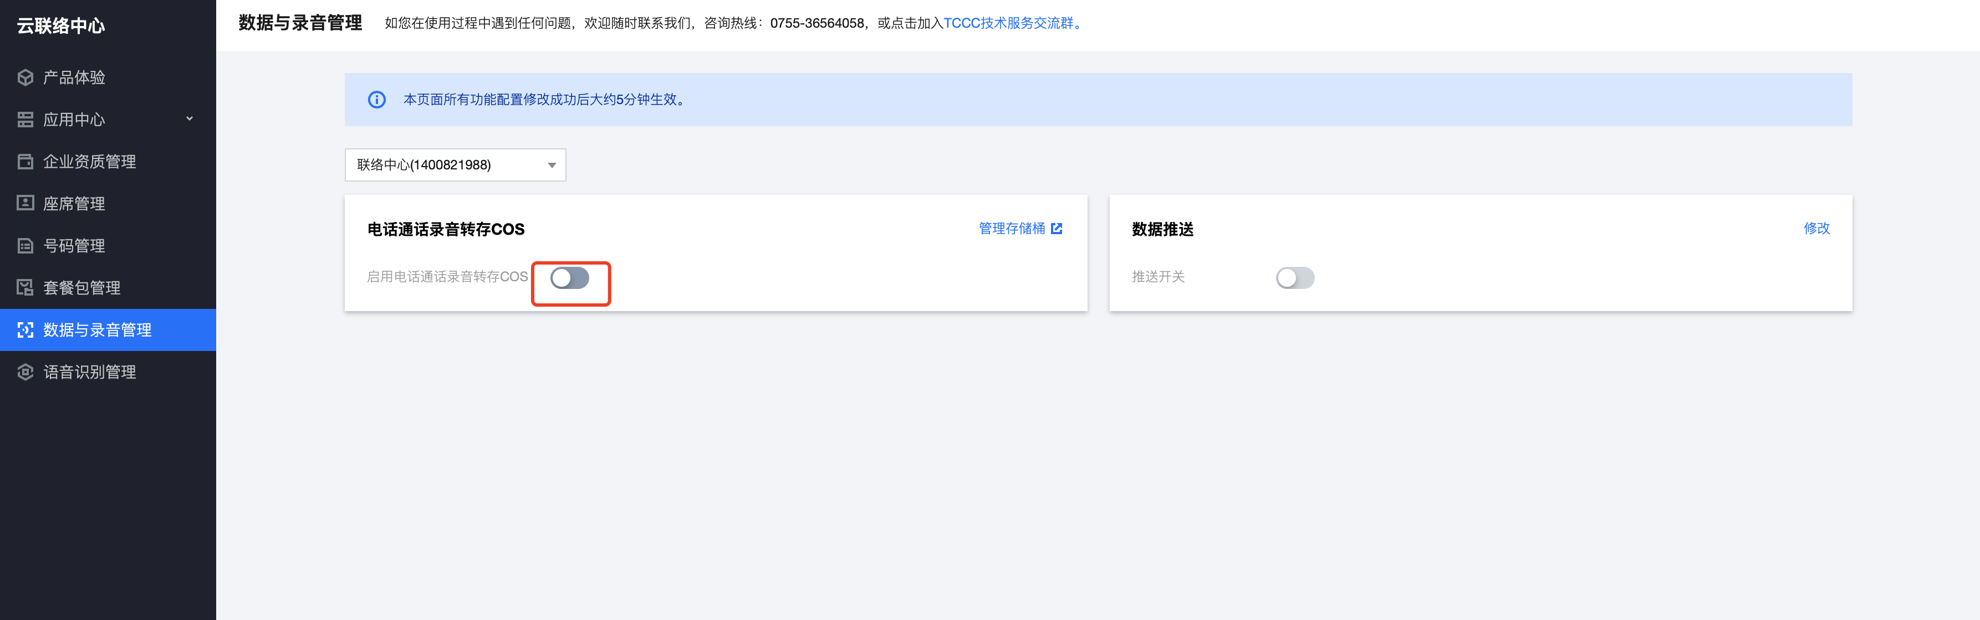
Task: Open the TCCC技术服务交流群 link
Action: (1008, 23)
